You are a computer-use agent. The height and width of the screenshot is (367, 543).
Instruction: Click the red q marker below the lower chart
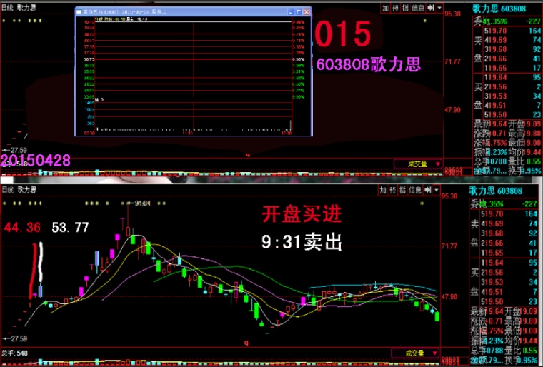pyautogui.click(x=246, y=343)
